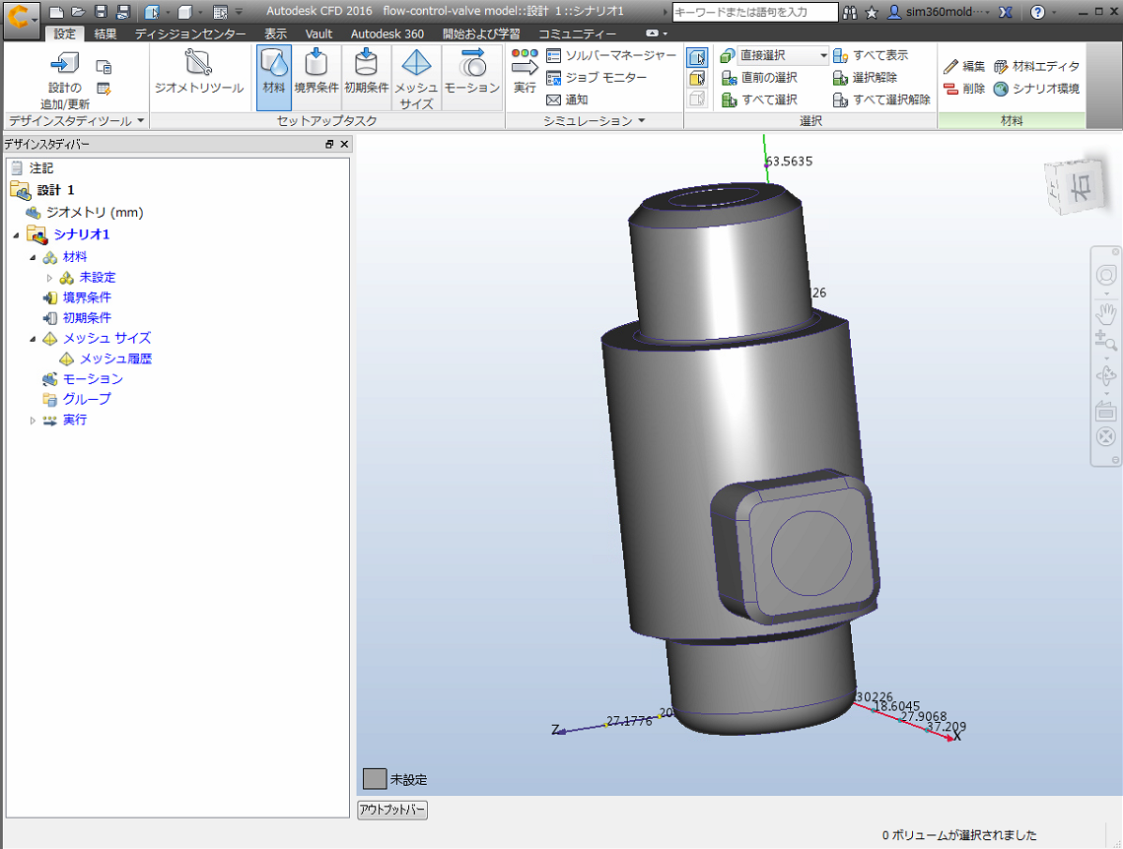
Task: Launch ジオメトリツール geometry tools
Action: tap(199, 72)
